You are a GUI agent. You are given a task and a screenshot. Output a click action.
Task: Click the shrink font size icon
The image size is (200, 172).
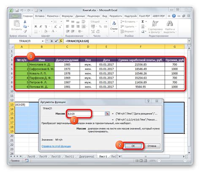pos(60,27)
